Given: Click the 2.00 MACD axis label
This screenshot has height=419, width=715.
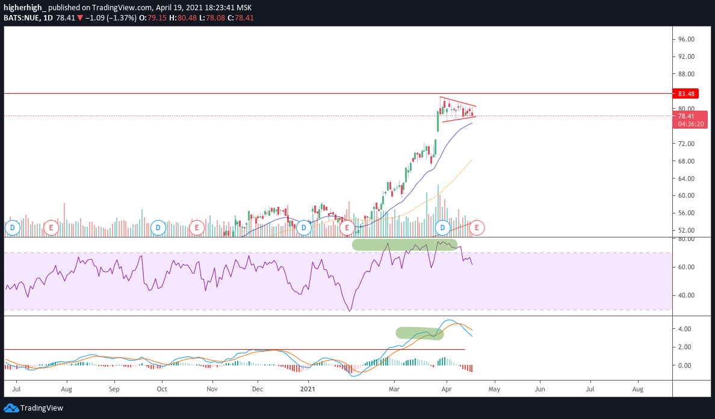Looking at the screenshot, I should tap(685, 347).
